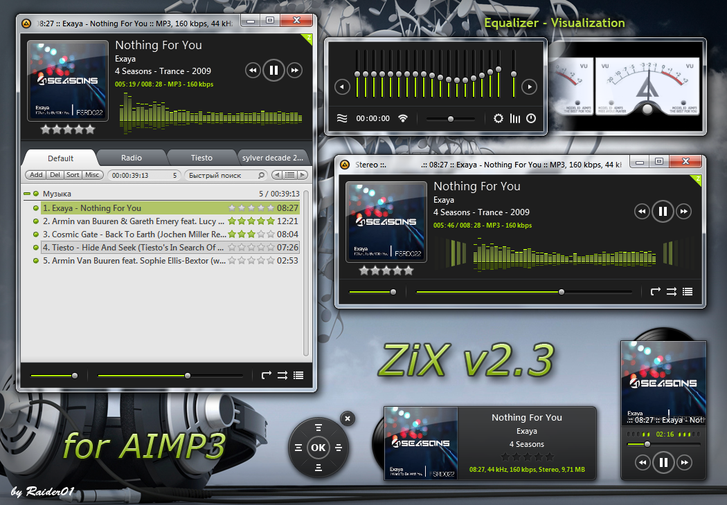Click volume slider in playlist window bottom bar

click(54, 375)
